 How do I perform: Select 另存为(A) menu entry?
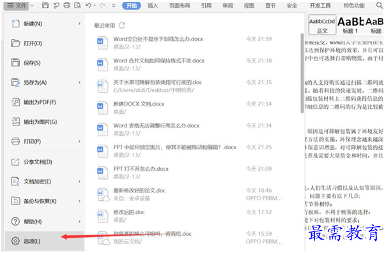(45, 82)
